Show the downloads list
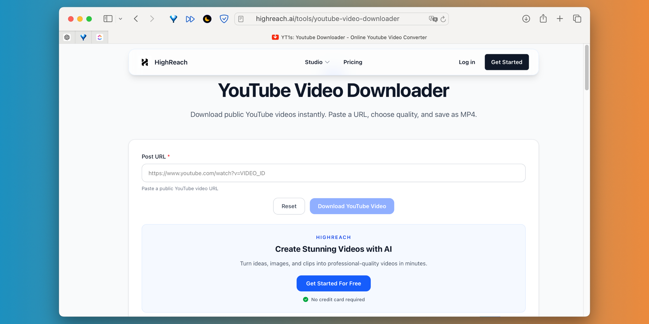The height and width of the screenshot is (324, 649). pos(526,19)
